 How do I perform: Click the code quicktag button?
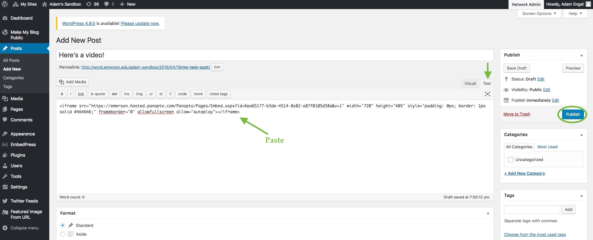tap(182, 94)
